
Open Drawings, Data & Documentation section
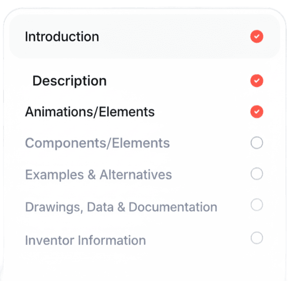[x=121, y=207]
